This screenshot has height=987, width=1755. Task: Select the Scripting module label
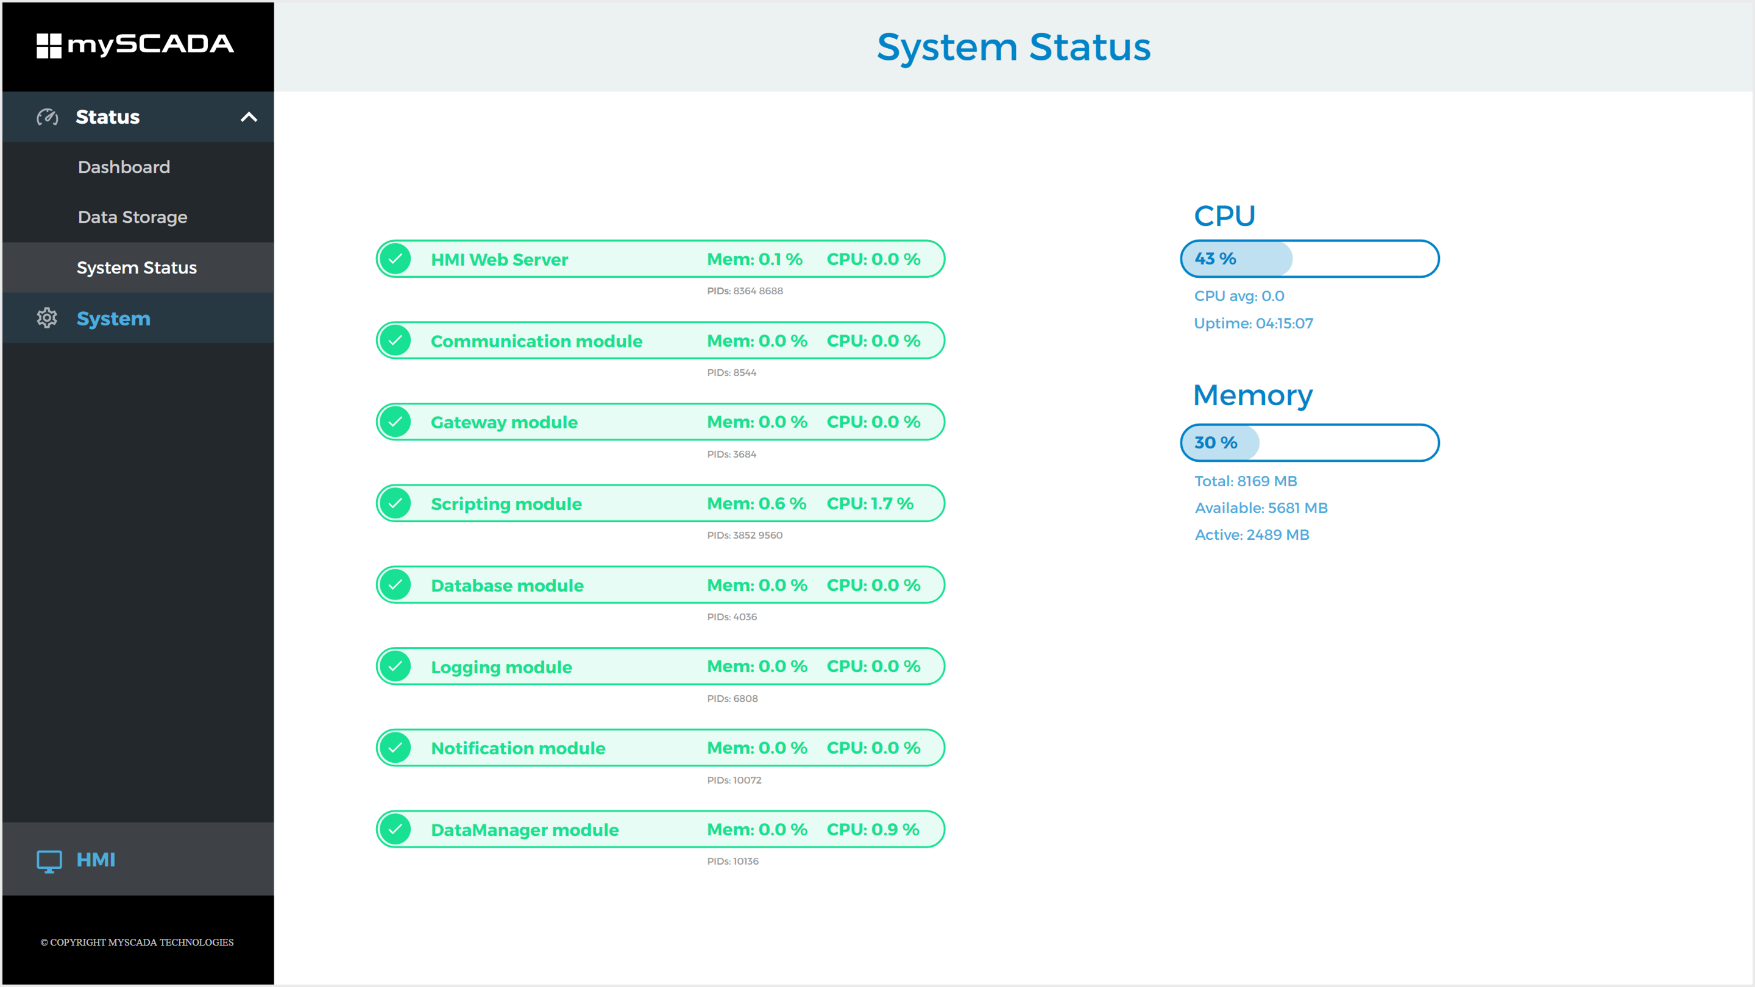click(506, 504)
